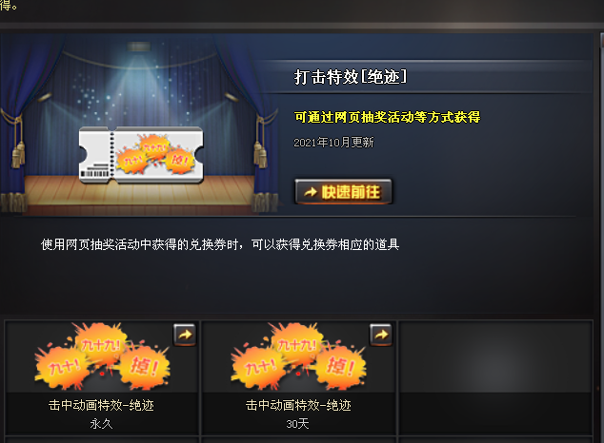The width and height of the screenshot is (604, 443).
Task: Click the 快速前往 button
Action: (343, 191)
